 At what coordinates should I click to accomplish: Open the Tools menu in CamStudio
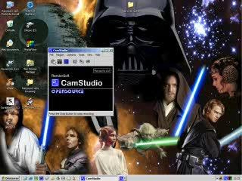coord(81,55)
